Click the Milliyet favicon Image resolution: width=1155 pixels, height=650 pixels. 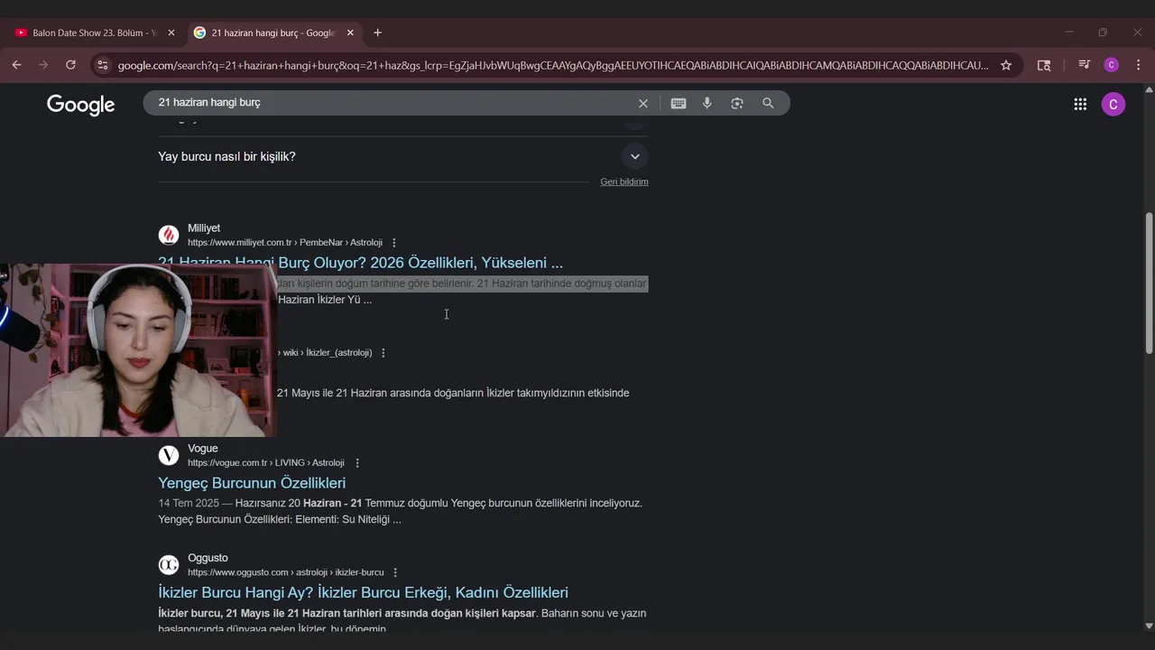[169, 236]
